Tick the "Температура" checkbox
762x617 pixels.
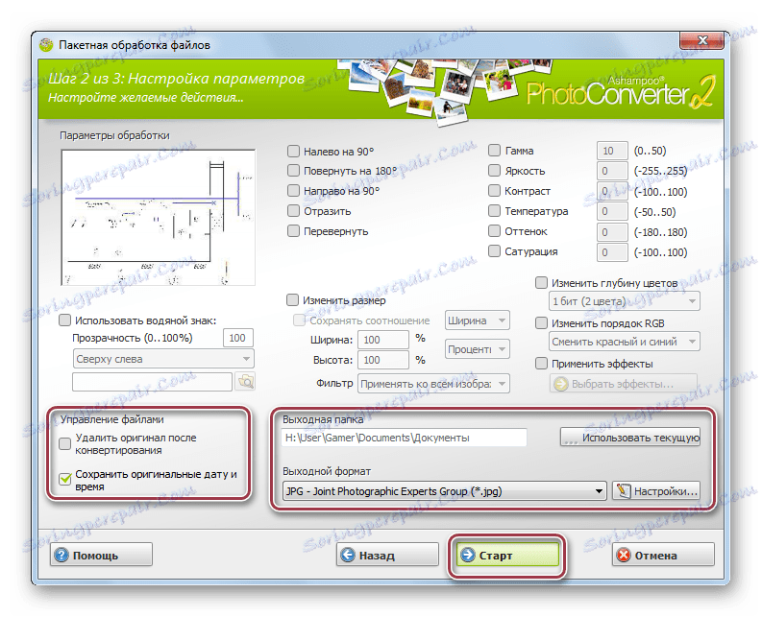494,211
